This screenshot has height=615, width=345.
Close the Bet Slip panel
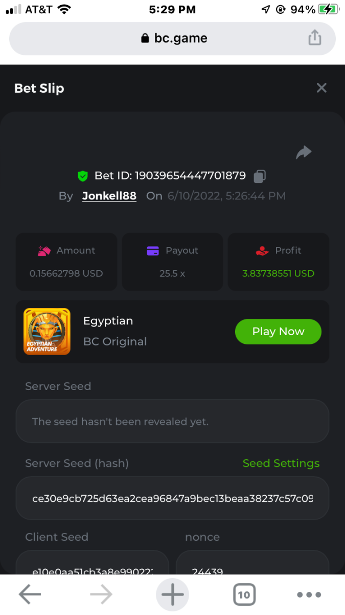click(x=321, y=88)
